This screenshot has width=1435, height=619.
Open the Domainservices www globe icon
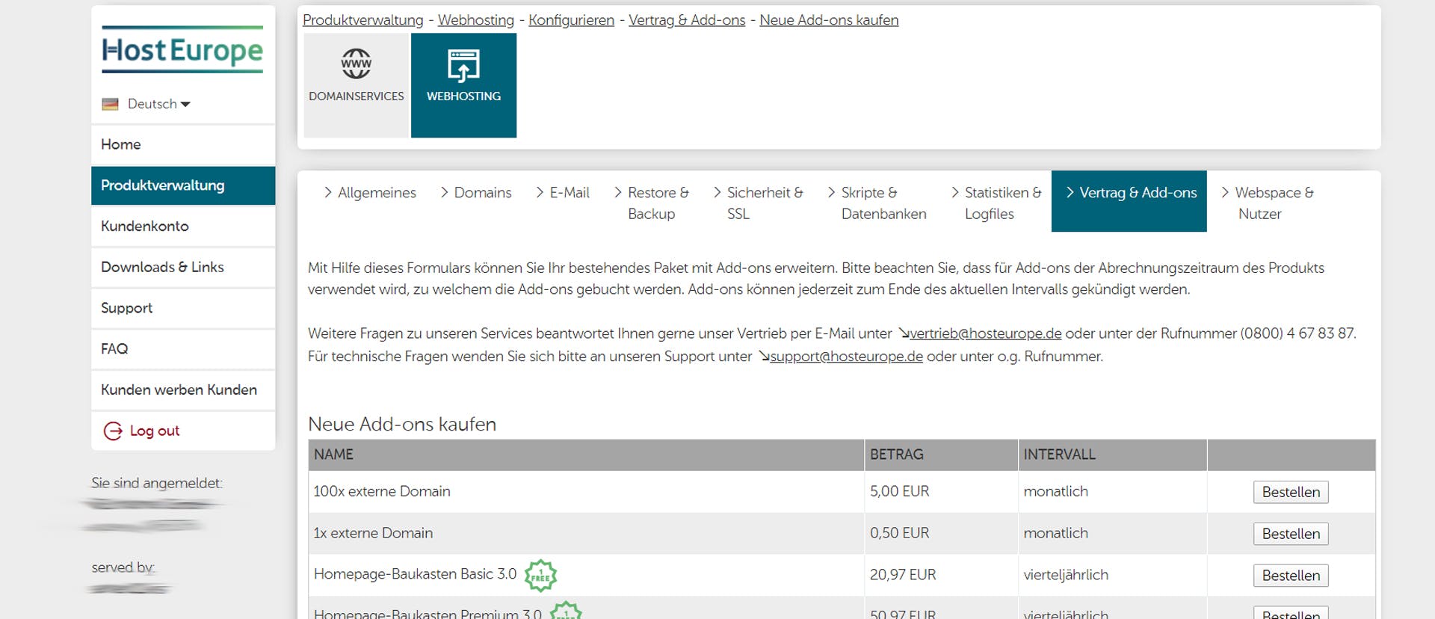pyautogui.click(x=357, y=64)
